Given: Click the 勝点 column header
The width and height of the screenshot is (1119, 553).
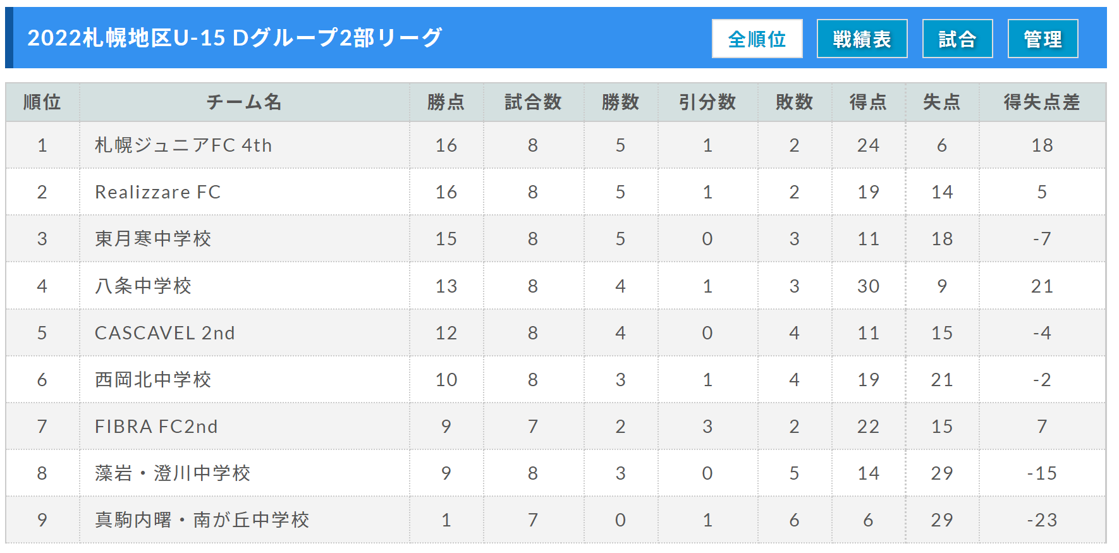Looking at the screenshot, I should click(x=446, y=102).
